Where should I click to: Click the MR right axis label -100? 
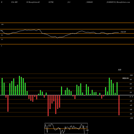(131, 118)
